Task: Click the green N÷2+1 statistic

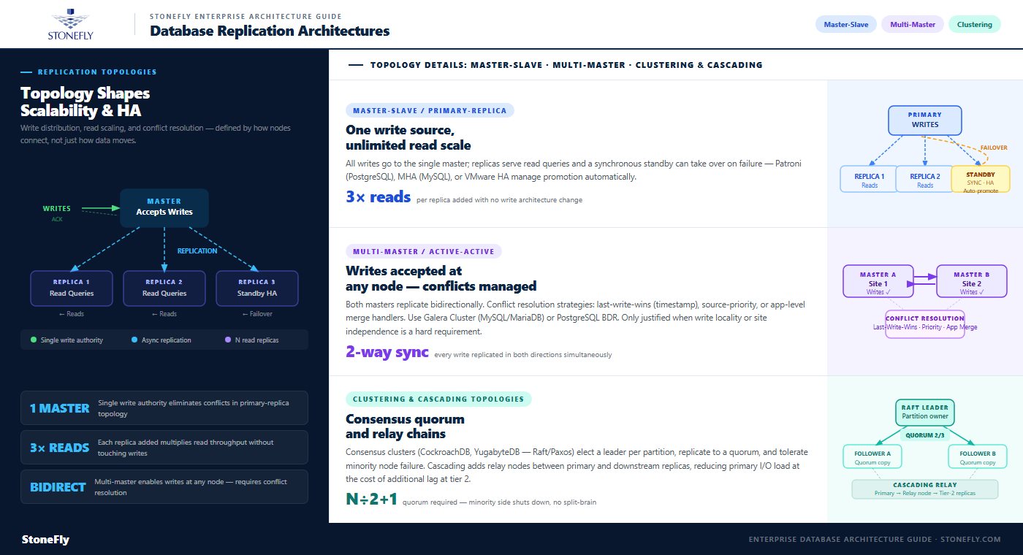Action: tap(371, 500)
